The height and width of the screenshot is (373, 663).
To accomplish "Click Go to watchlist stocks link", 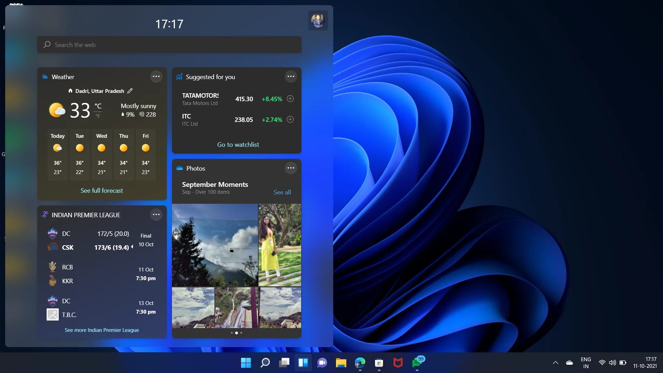I will tap(238, 144).
